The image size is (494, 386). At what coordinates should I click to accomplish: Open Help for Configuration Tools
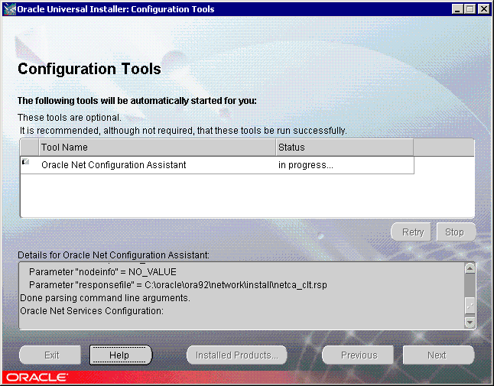pos(120,355)
